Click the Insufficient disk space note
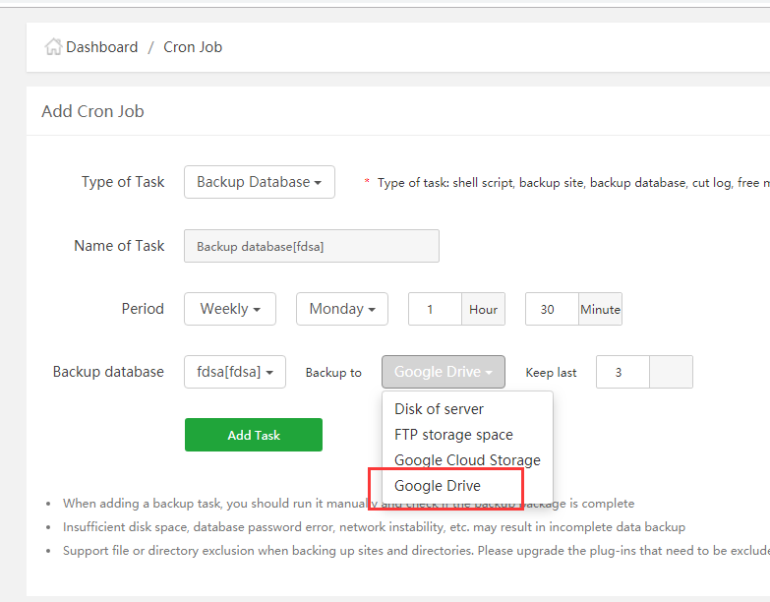 374,527
